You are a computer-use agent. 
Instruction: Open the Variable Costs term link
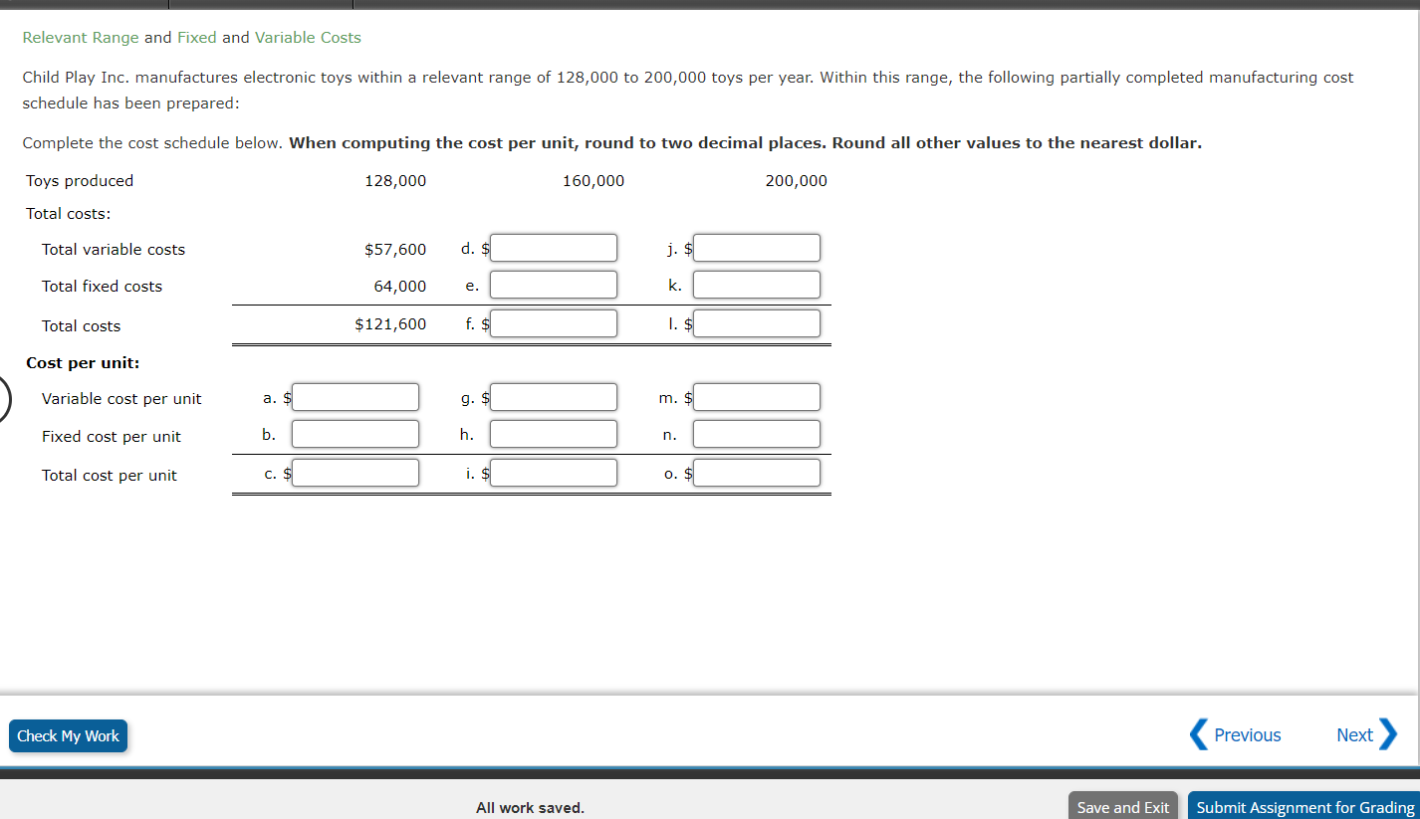310,37
